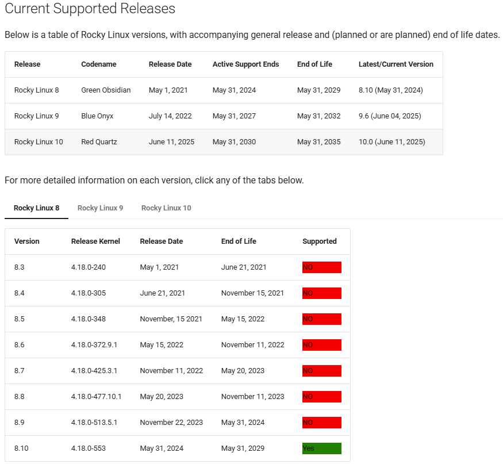Click kernel 4.18.0-477.10.1 cell
Image resolution: width=503 pixels, height=464 pixels.
coord(96,397)
